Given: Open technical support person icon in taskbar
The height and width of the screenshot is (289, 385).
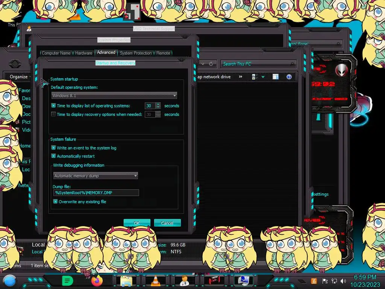Looking at the screenshot, I should (184, 281).
